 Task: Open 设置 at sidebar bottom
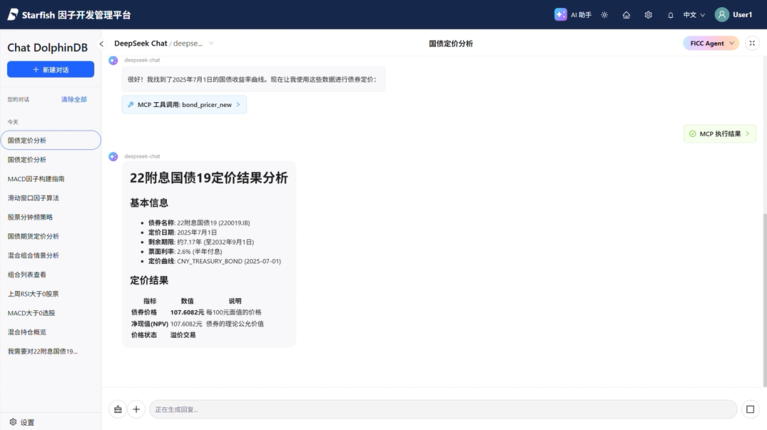(22, 422)
